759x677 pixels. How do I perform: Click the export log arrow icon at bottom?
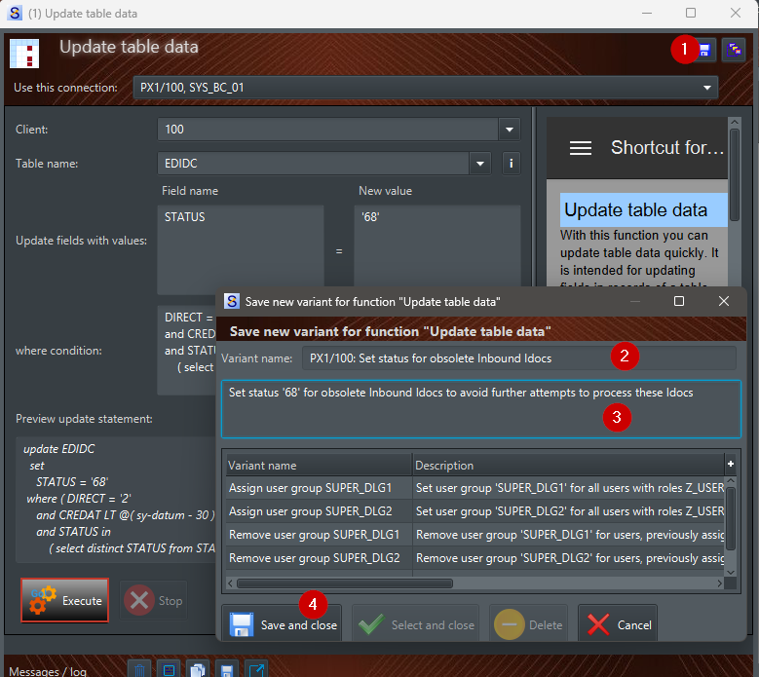256,670
